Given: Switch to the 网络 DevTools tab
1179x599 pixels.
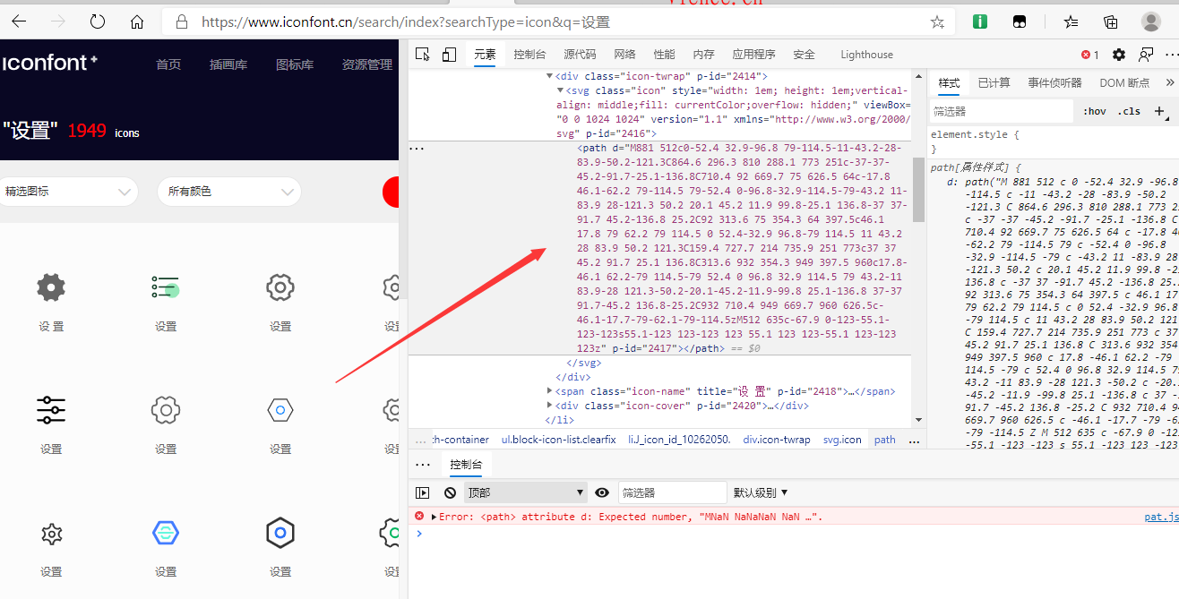Looking at the screenshot, I should point(624,55).
